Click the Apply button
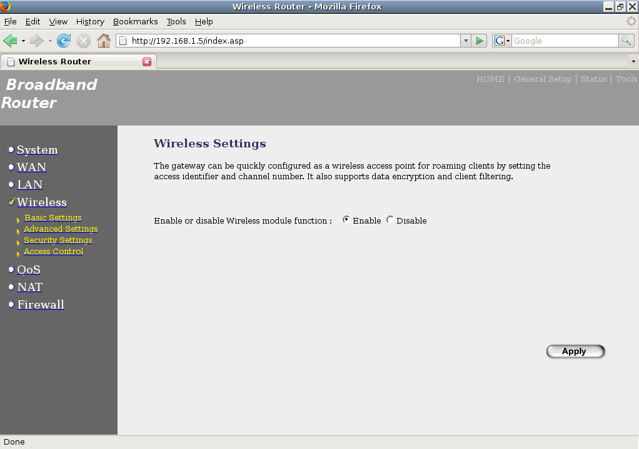The width and height of the screenshot is (639, 449). coord(575,352)
